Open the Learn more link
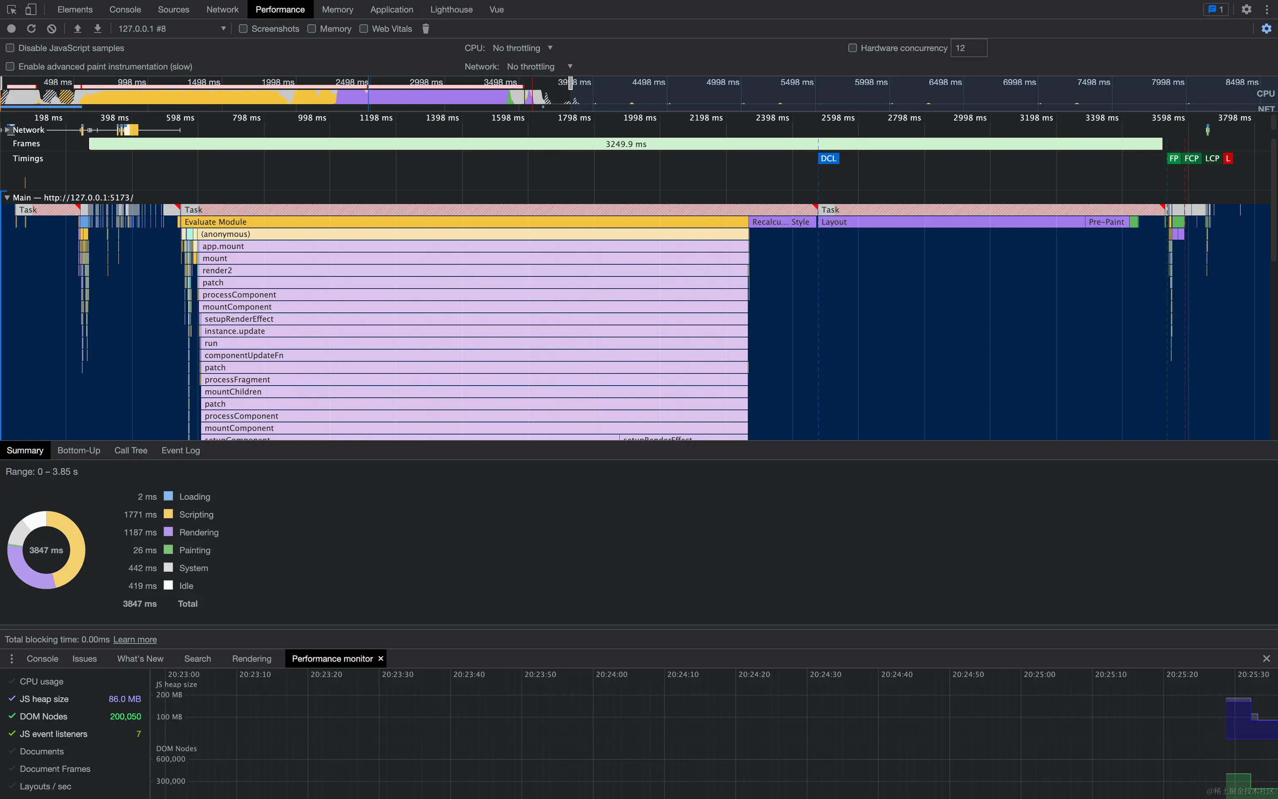 click(135, 639)
